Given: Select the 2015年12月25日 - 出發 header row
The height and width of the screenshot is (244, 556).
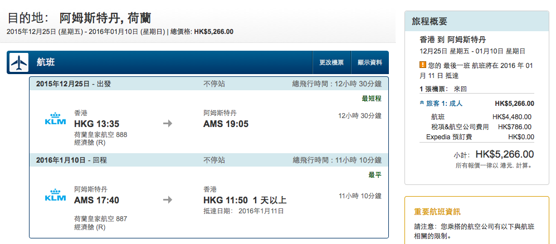Looking at the screenshot, I should (209, 84).
